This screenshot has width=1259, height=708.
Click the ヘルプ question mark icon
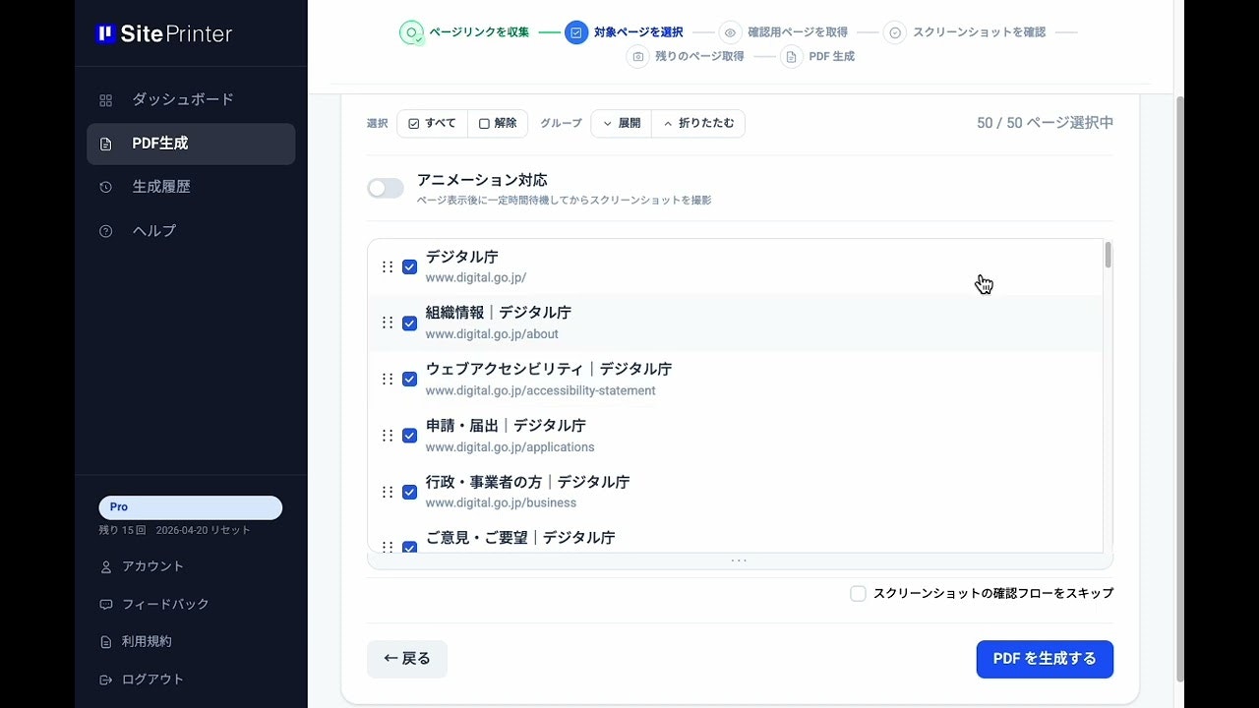click(x=106, y=231)
